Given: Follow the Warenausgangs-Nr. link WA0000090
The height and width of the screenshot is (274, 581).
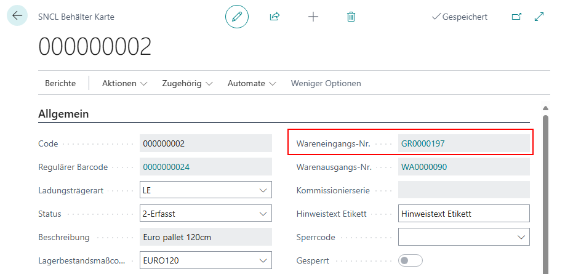Looking at the screenshot, I should tap(424, 167).
